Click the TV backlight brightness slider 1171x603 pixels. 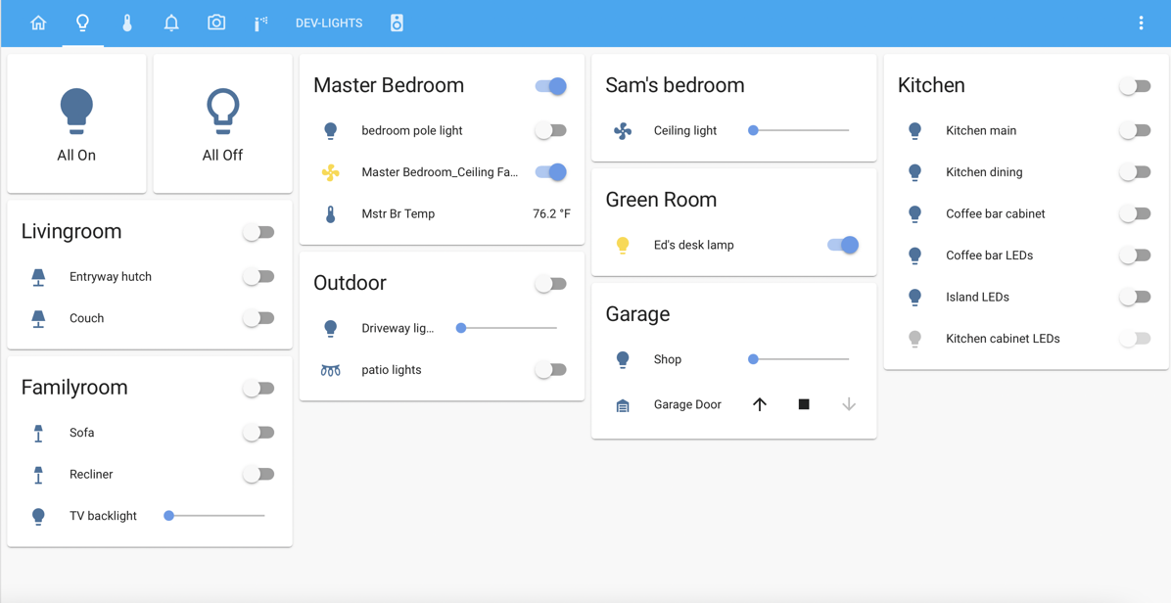click(215, 516)
